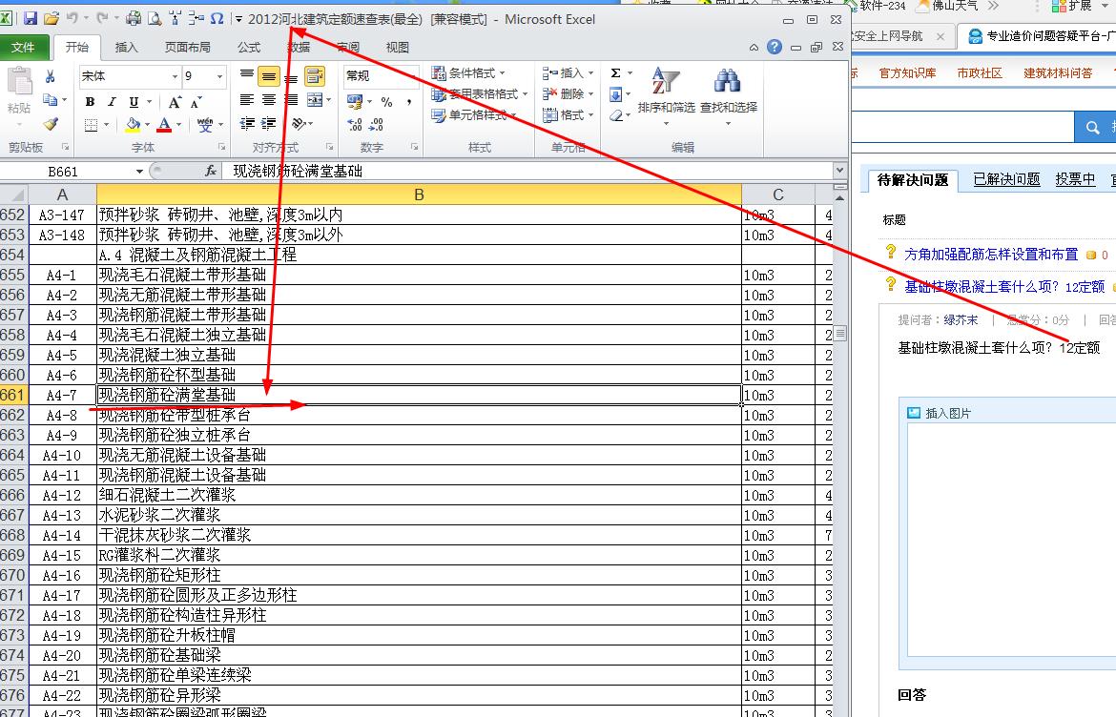Open the 官方知识库 link in browser navigation
The width and height of the screenshot is (1116, 717).
coord(907,72)
